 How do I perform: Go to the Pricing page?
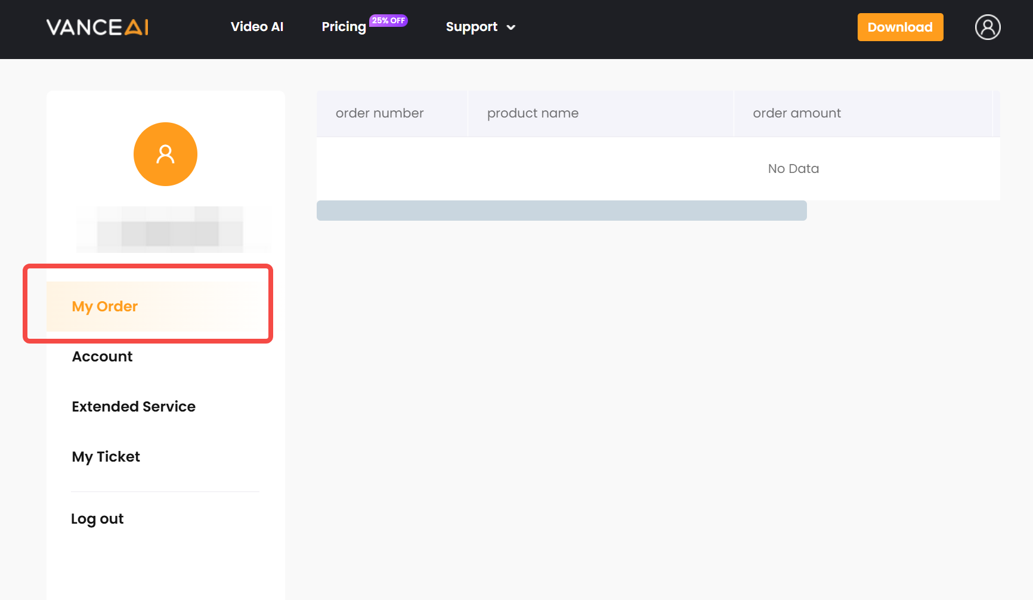(344, 27)
